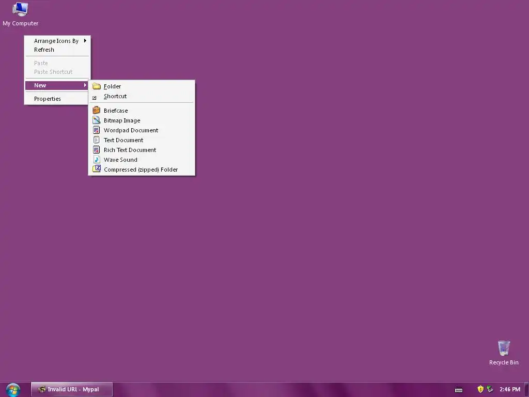Create a new Folder
The height and width of the screenshot is (397, 529).
point(142,86)
